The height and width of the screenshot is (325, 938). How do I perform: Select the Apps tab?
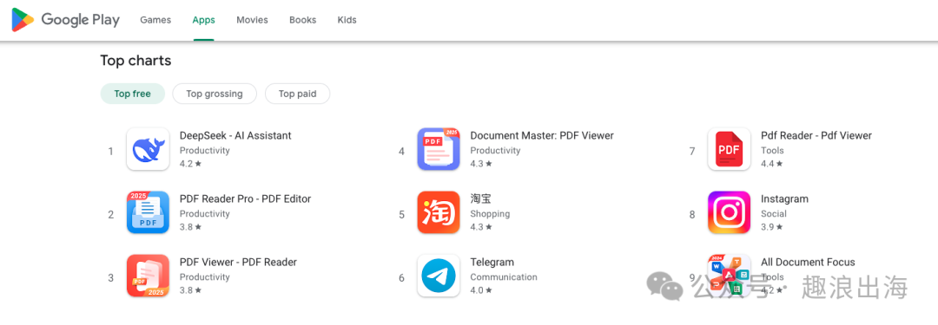click(203, 20)
